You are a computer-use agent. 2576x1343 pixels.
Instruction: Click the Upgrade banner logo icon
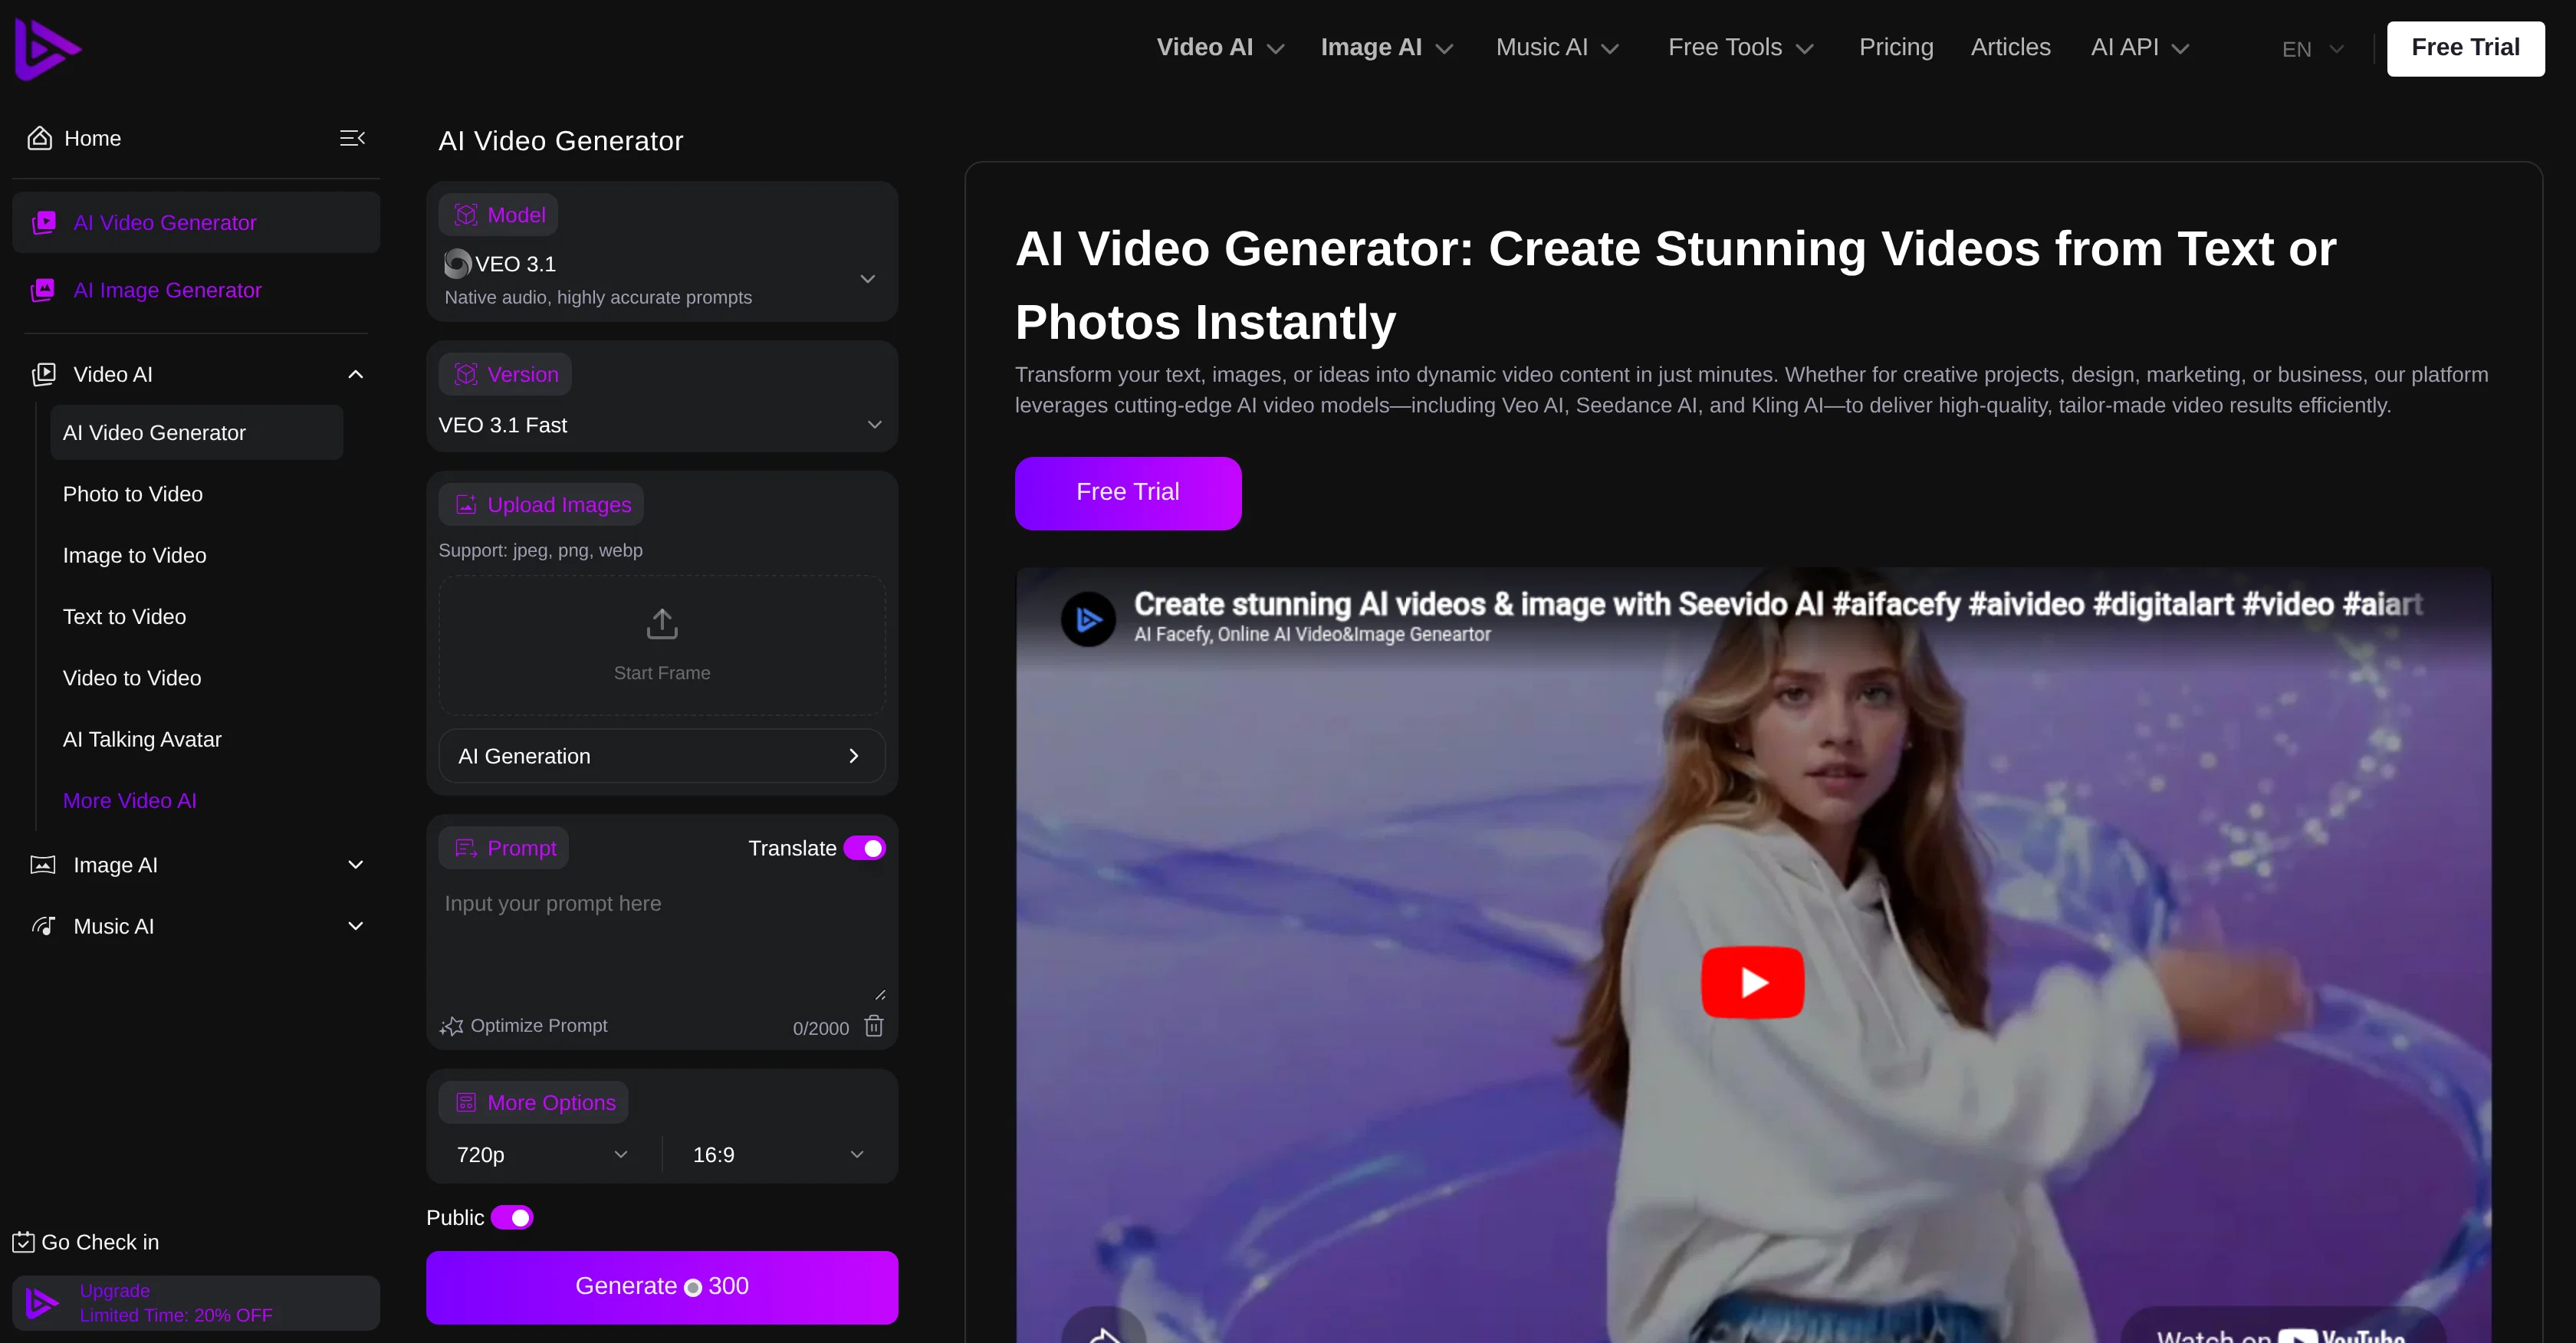tap(43, 1303)
